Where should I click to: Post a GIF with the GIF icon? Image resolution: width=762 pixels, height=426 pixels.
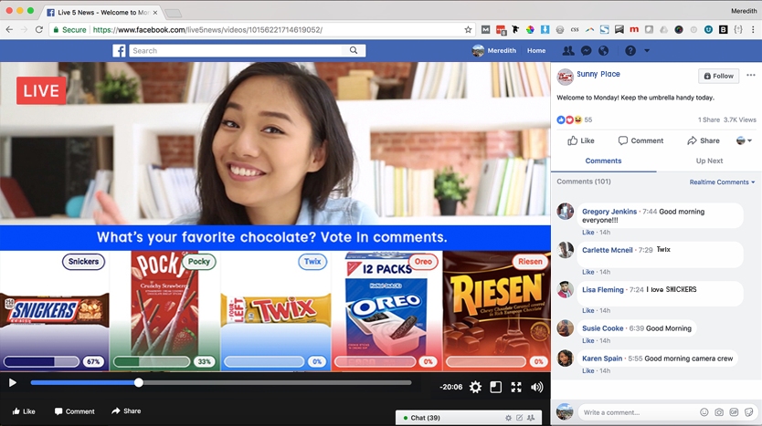tap(734, 412)
